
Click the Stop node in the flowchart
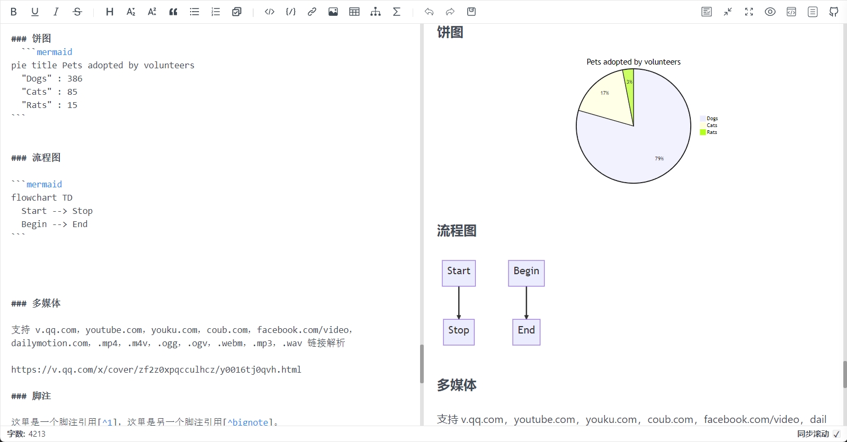459,332
